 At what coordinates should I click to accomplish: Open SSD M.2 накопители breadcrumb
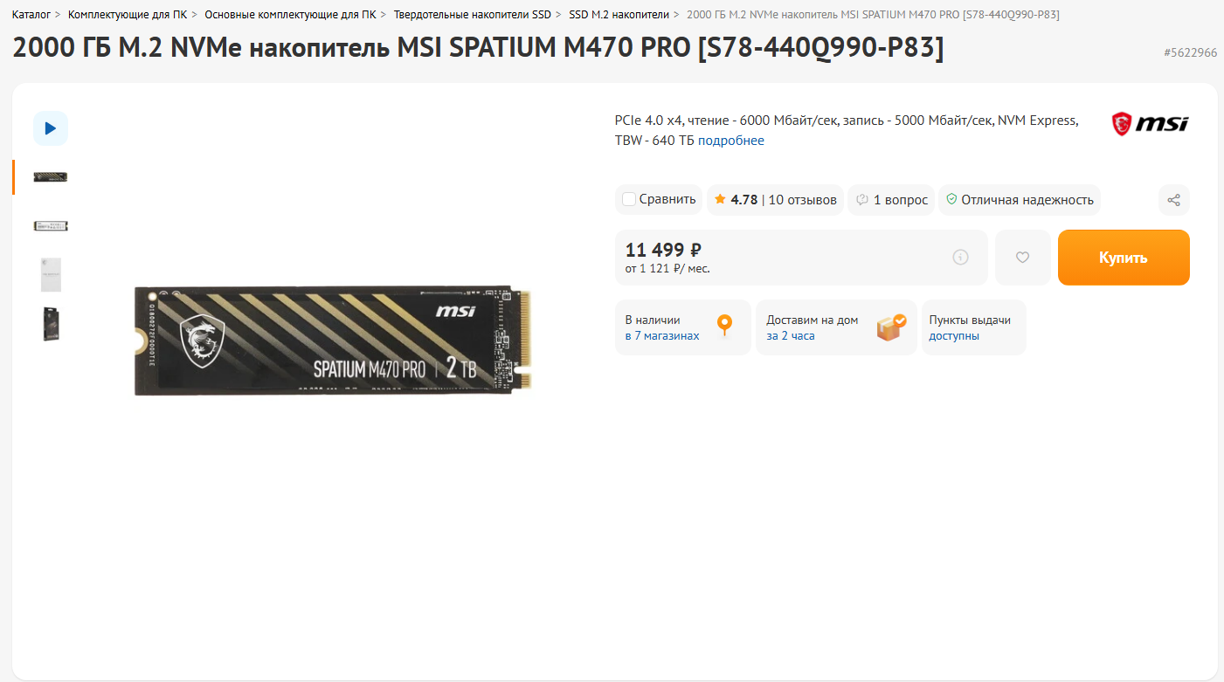click(x=619, y=15)
